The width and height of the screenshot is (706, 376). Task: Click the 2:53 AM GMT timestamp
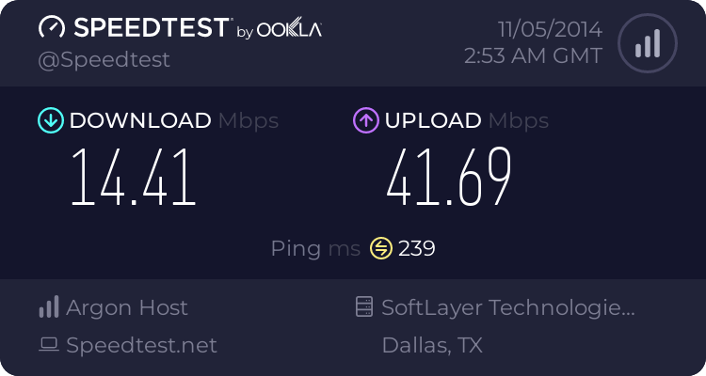pyautogui.click(x=533, y=56)
